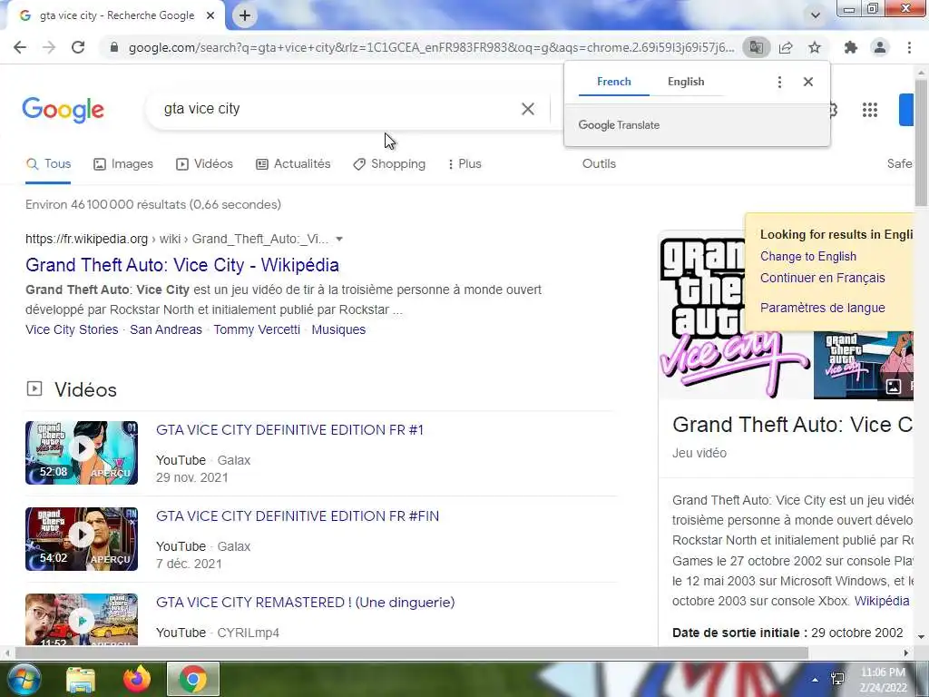Expand the Wikipedia result URL dropdown arrow

[339, 239]
